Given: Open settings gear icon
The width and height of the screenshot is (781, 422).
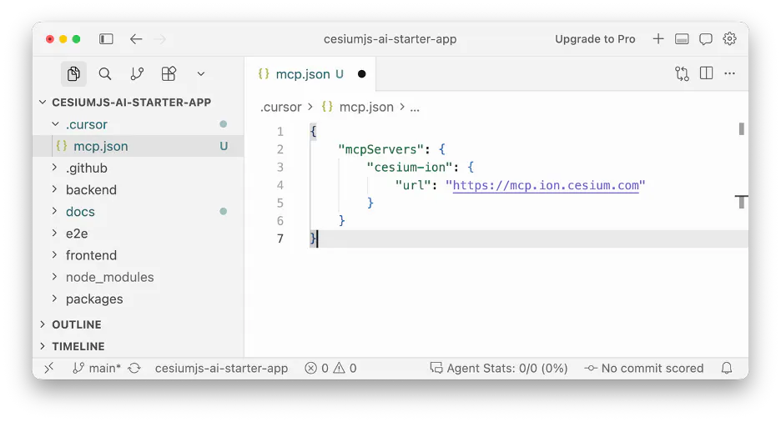Looking at the screenshot, I should pyautogui.click(x=730, y=39).
